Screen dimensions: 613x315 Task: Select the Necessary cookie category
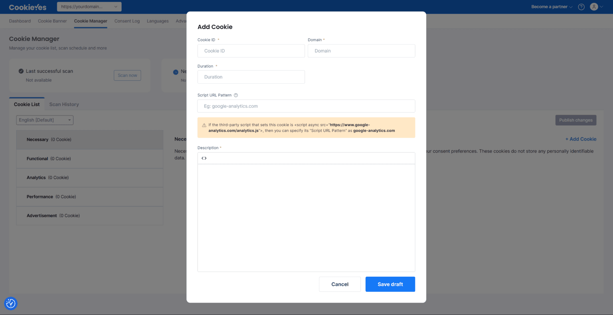(38, 139)
